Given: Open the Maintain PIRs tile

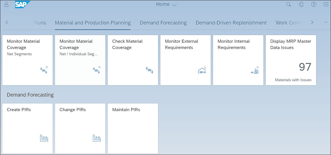Looking at the screenshot, I should [x=133, y=128].
